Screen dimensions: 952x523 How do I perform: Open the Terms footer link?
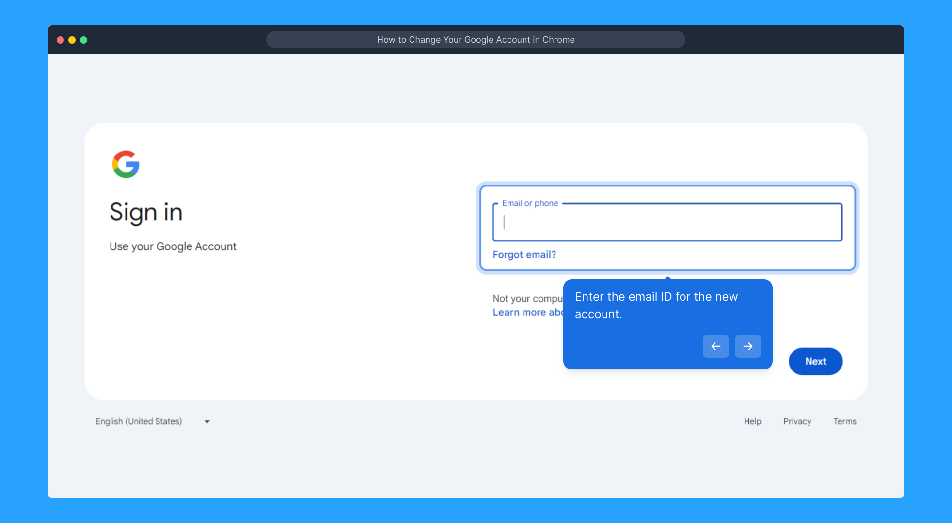[844, 421]
